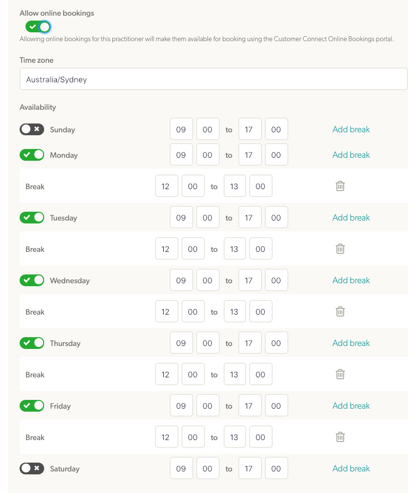Turn off Monday availability
This screenshot has height=493, width=408.
(x=32, y=155)
